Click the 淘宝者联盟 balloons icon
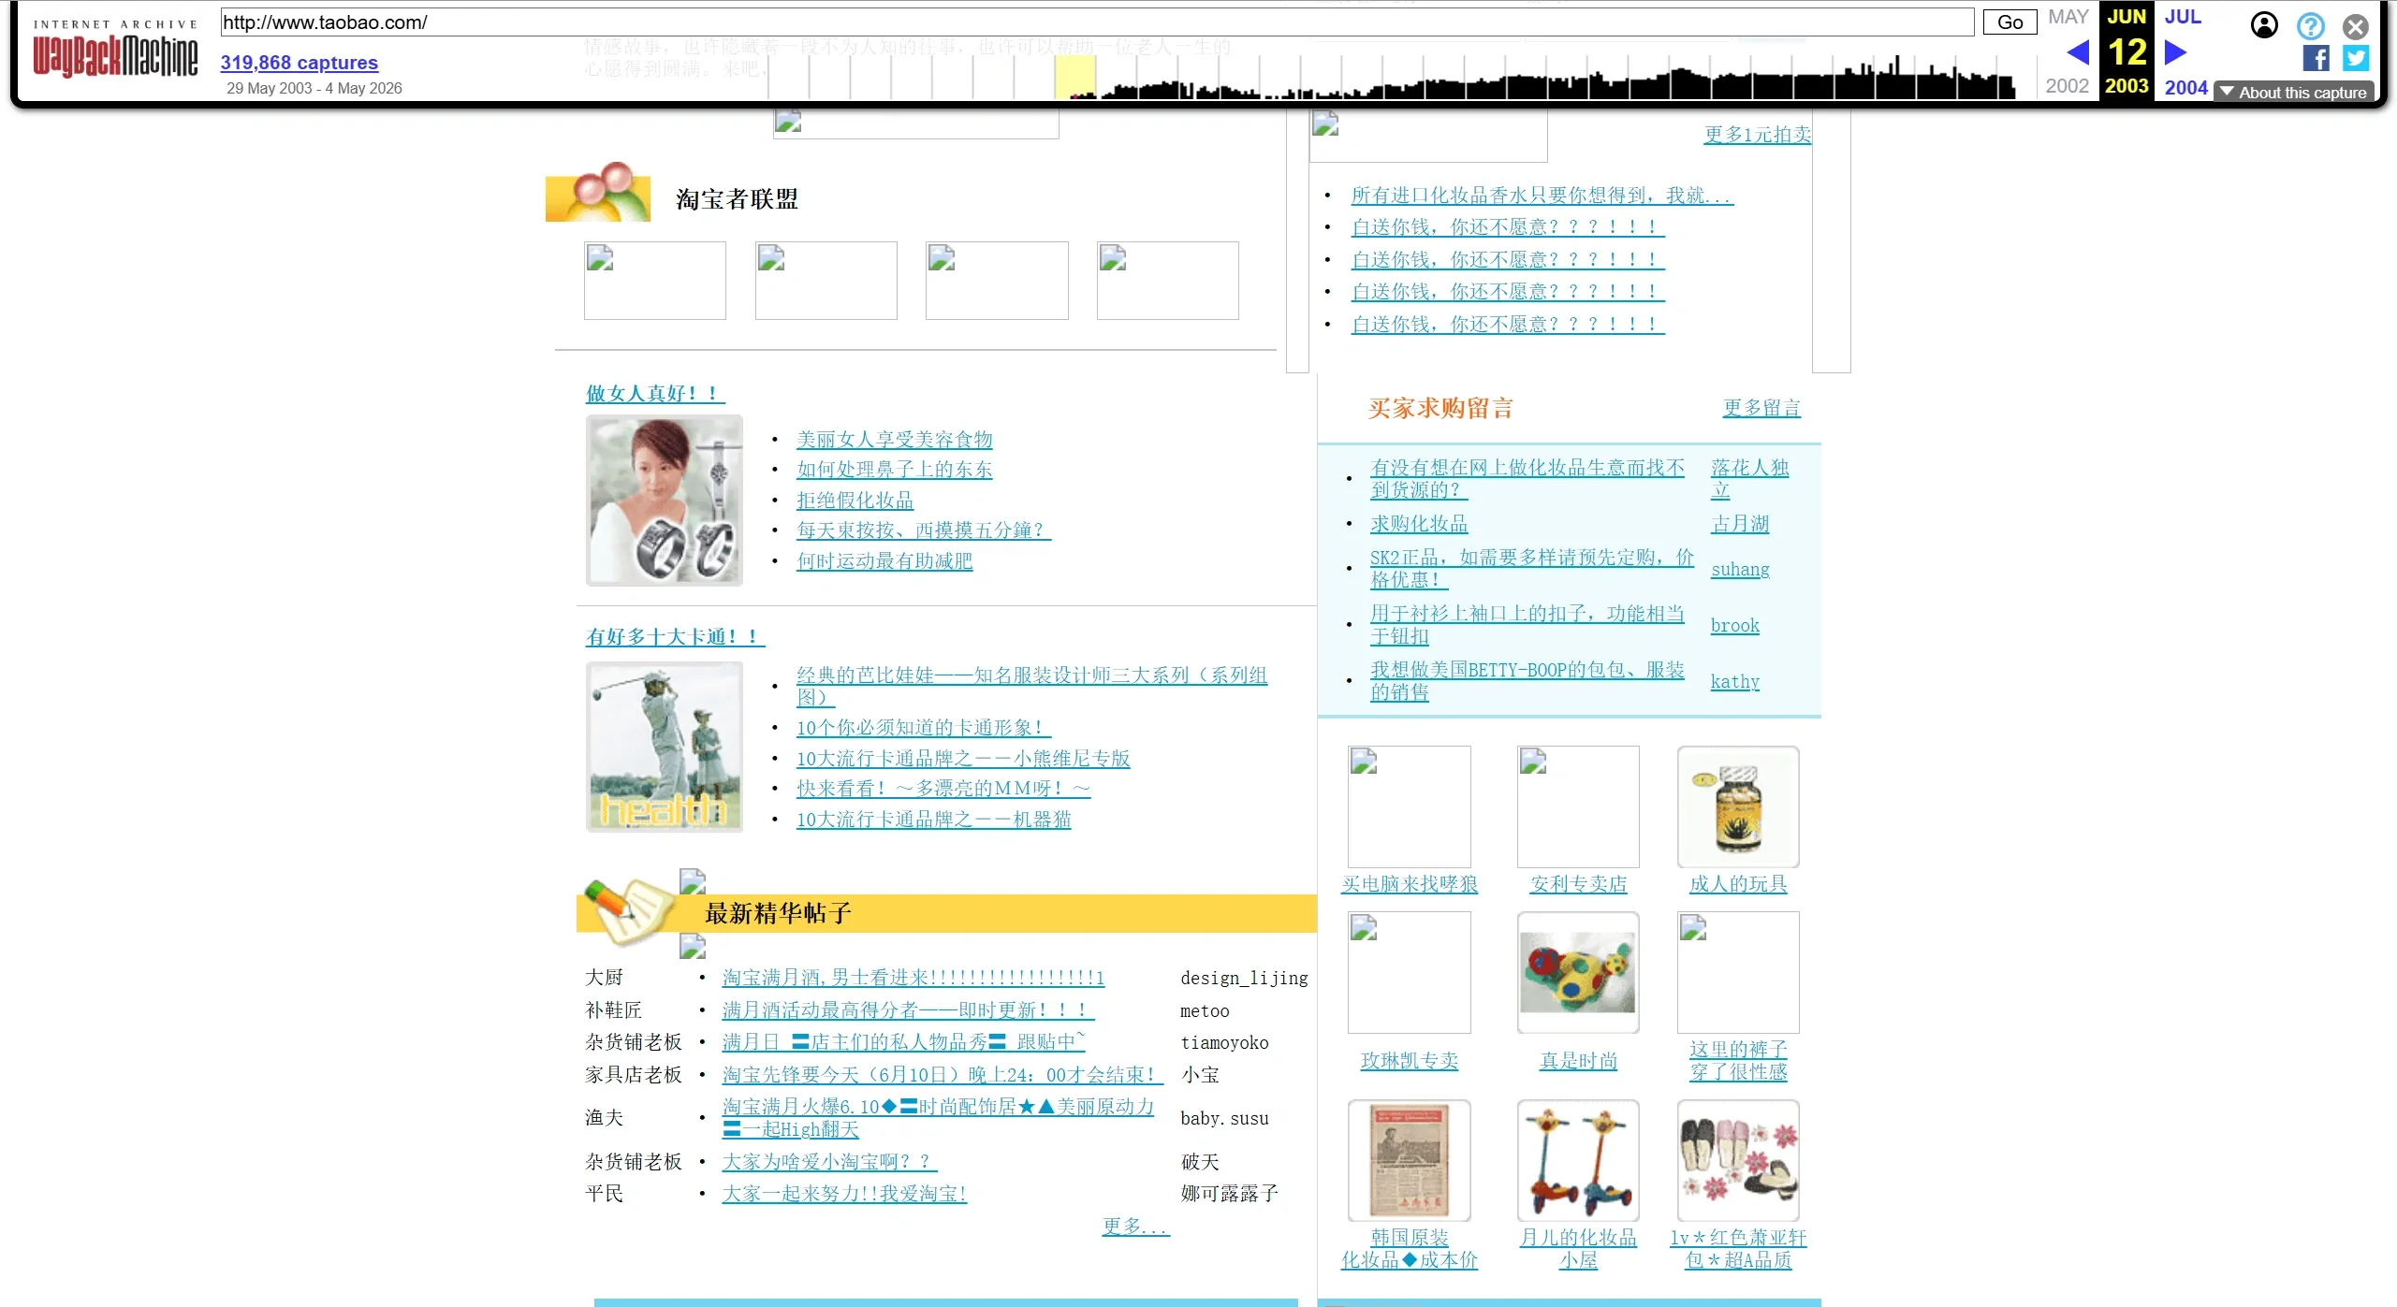Screen dimensions: 2397x1307 [x=598, y=192]
